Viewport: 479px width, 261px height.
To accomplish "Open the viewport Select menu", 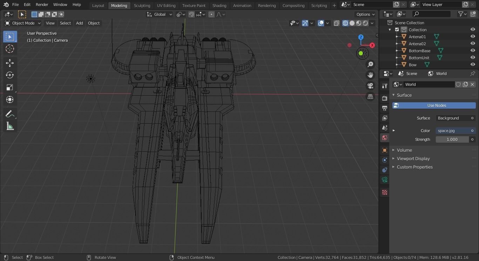I will tap(65, 23).
